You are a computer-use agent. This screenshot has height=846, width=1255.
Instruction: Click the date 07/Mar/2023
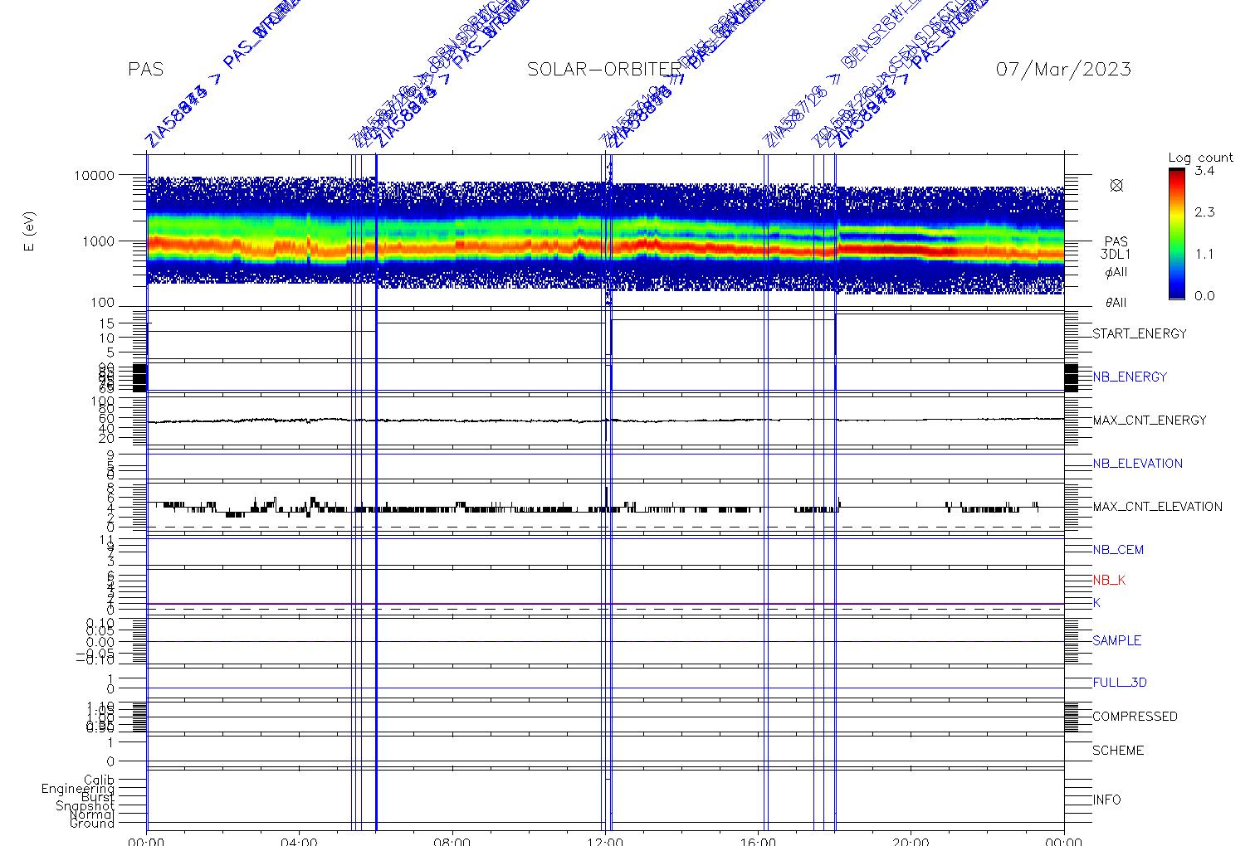(x=1063, y=70)
